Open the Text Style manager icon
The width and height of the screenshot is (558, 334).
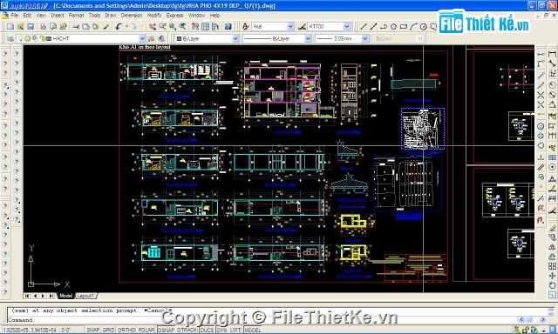click(245, 27)
